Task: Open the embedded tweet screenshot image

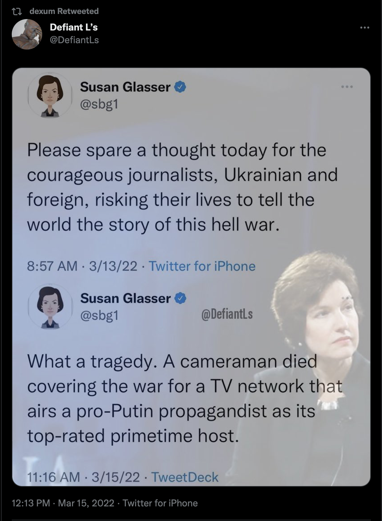Action: [x=191, y=277]
